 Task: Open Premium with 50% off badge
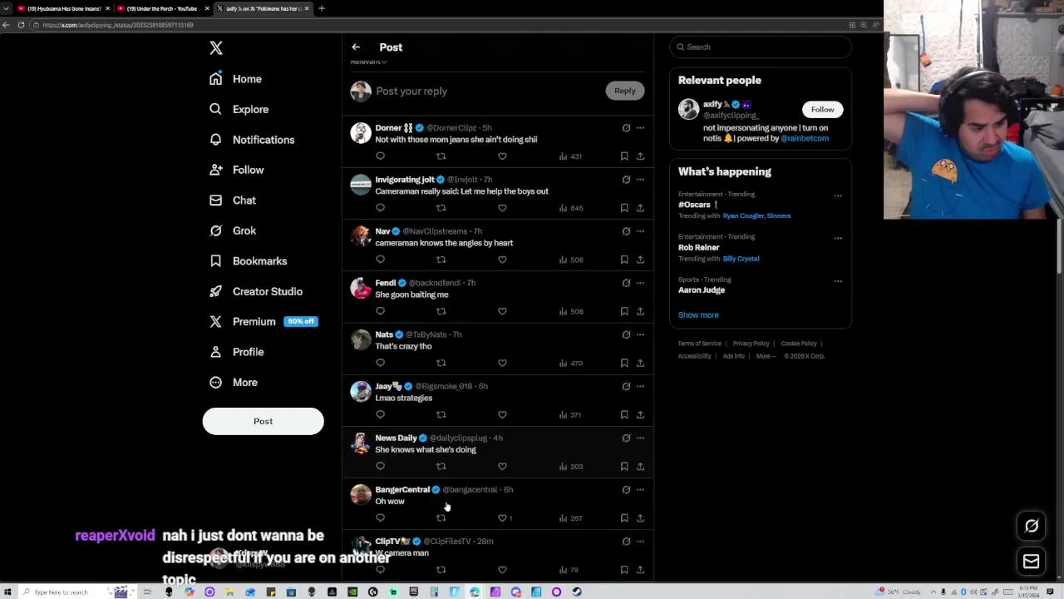[x=264, y=322]
